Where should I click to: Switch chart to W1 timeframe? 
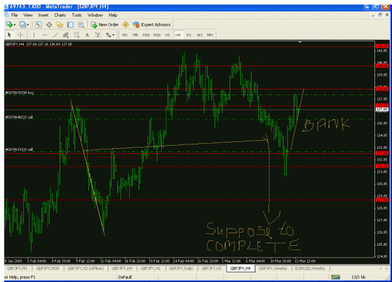click(x=199, y=35)
